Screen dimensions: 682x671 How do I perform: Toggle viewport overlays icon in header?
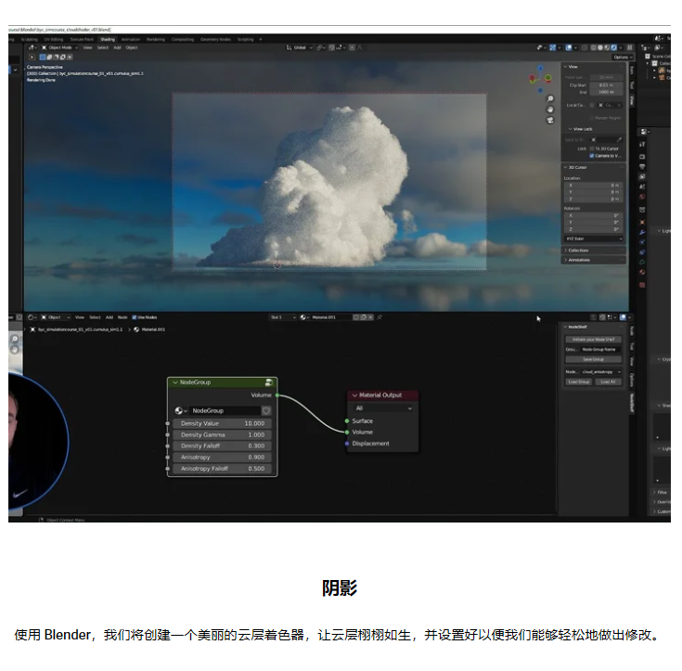pyautogui.click(x=569, y=47)
